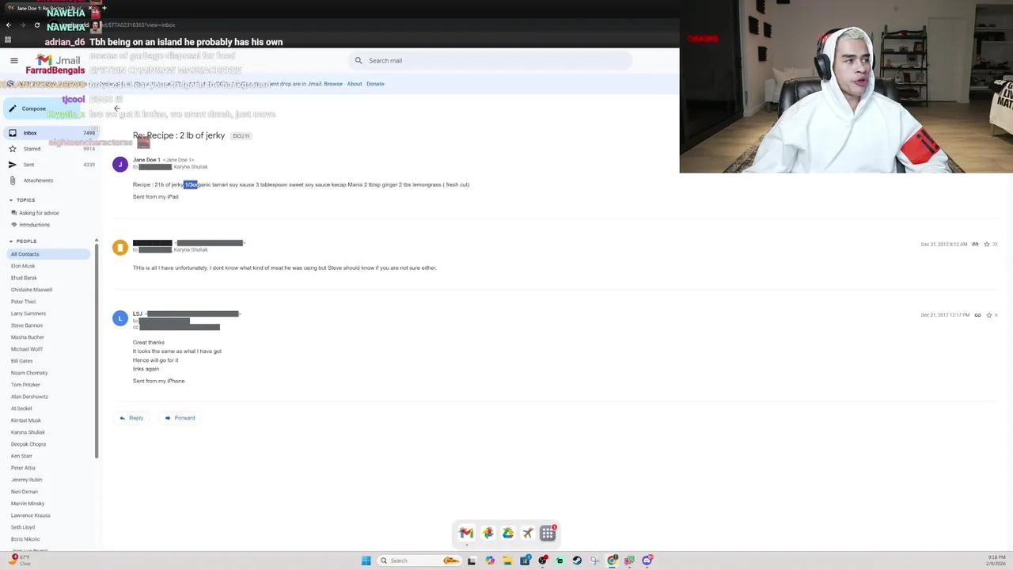The height and width of the screenshot is (570, 1013).
Task: Open the drive triangle app in the dock
Action: [x=508, y=534]
